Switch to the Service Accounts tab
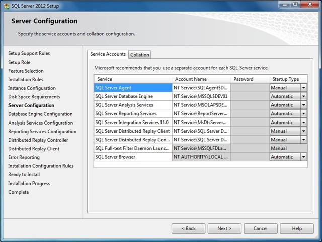322x242 pixels. click(108, 54)
